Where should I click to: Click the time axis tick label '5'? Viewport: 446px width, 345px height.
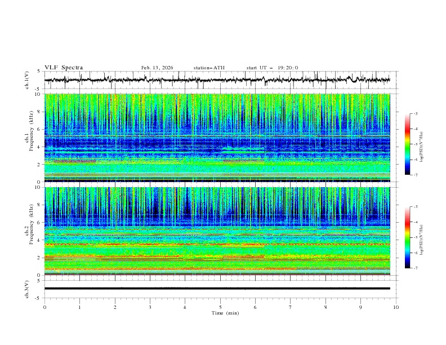[220, 307]
